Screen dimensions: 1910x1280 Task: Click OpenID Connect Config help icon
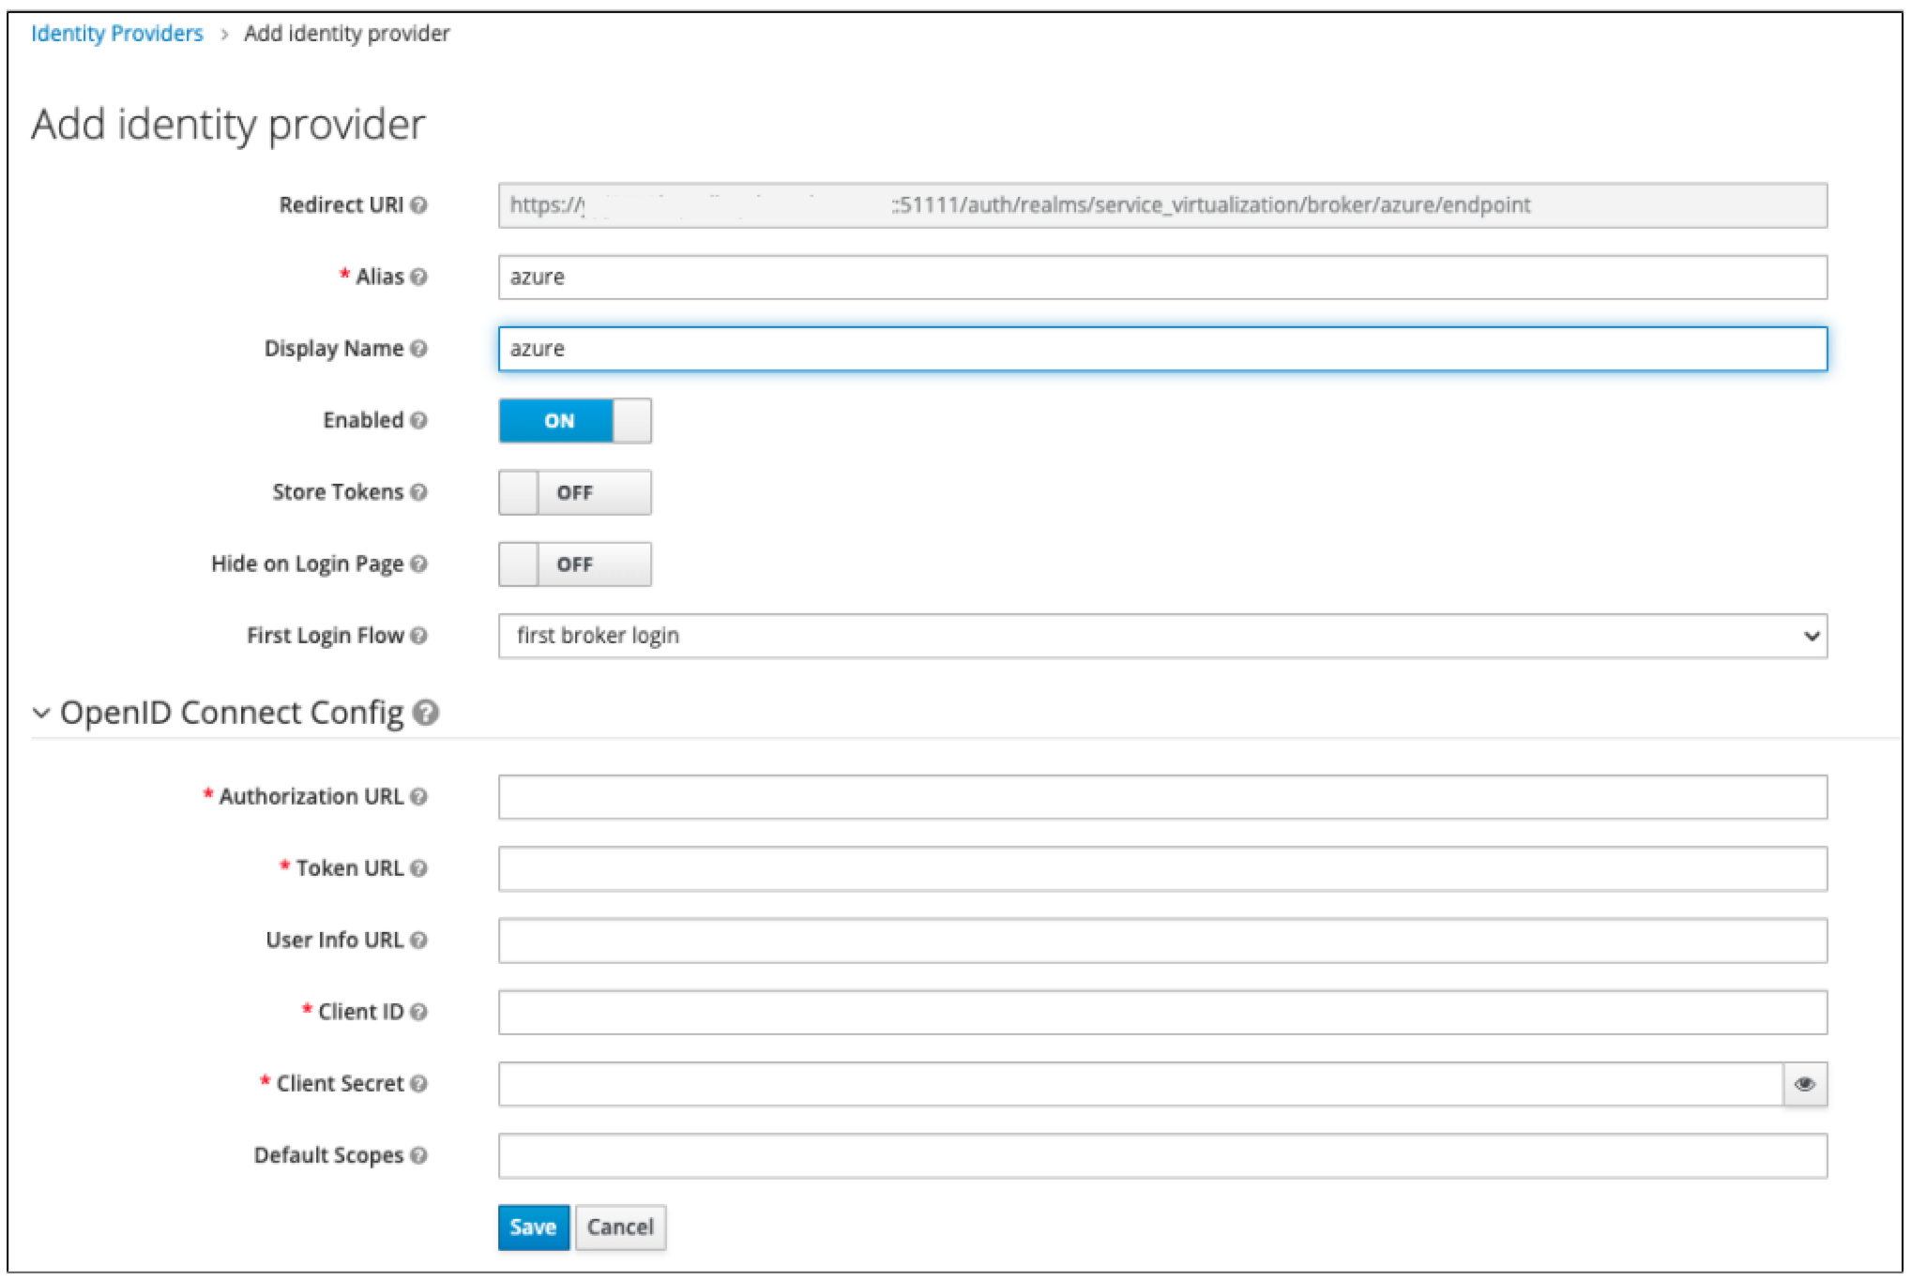426,713
